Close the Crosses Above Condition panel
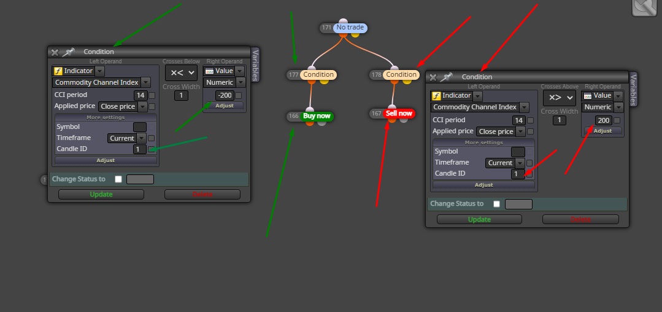Viewport: 662px width, 312px height. point(433,77)
